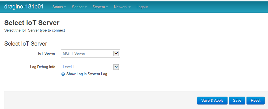Click the caret arrow beside Status

[65, 7]
